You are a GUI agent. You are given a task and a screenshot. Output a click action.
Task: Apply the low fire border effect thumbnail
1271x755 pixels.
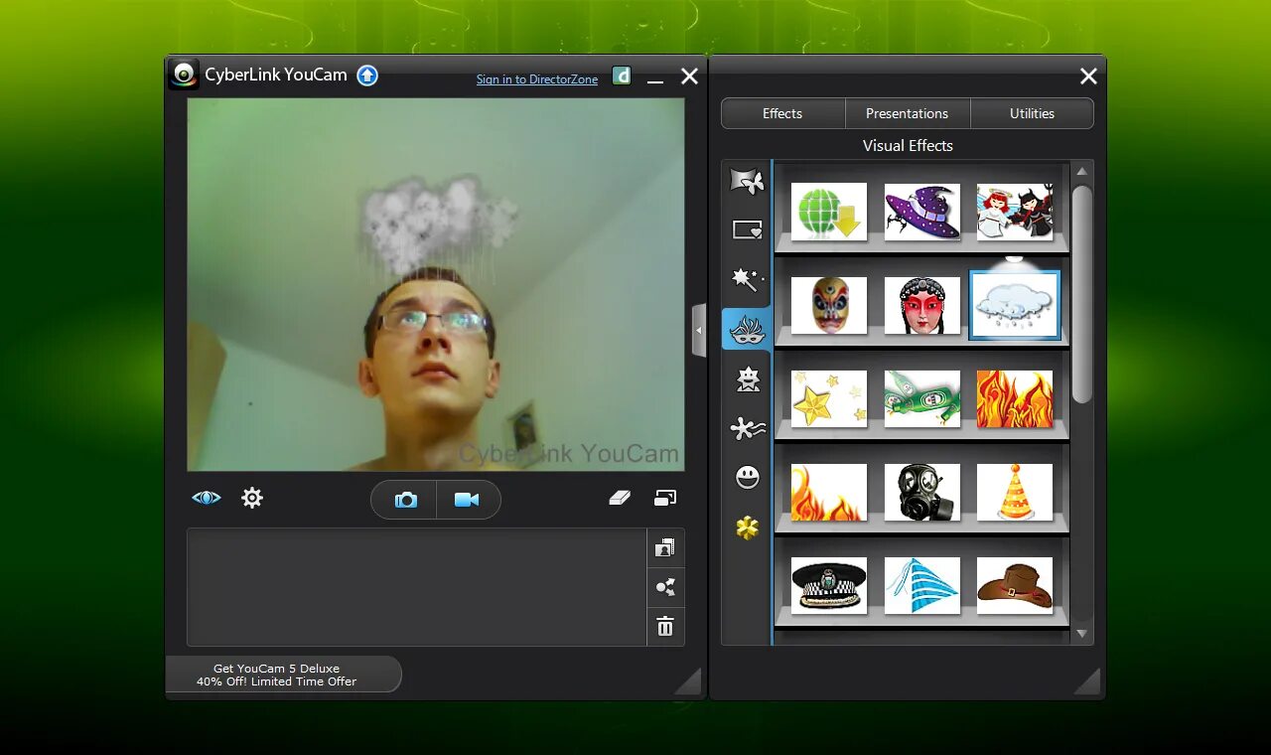[x=829, y=492]
